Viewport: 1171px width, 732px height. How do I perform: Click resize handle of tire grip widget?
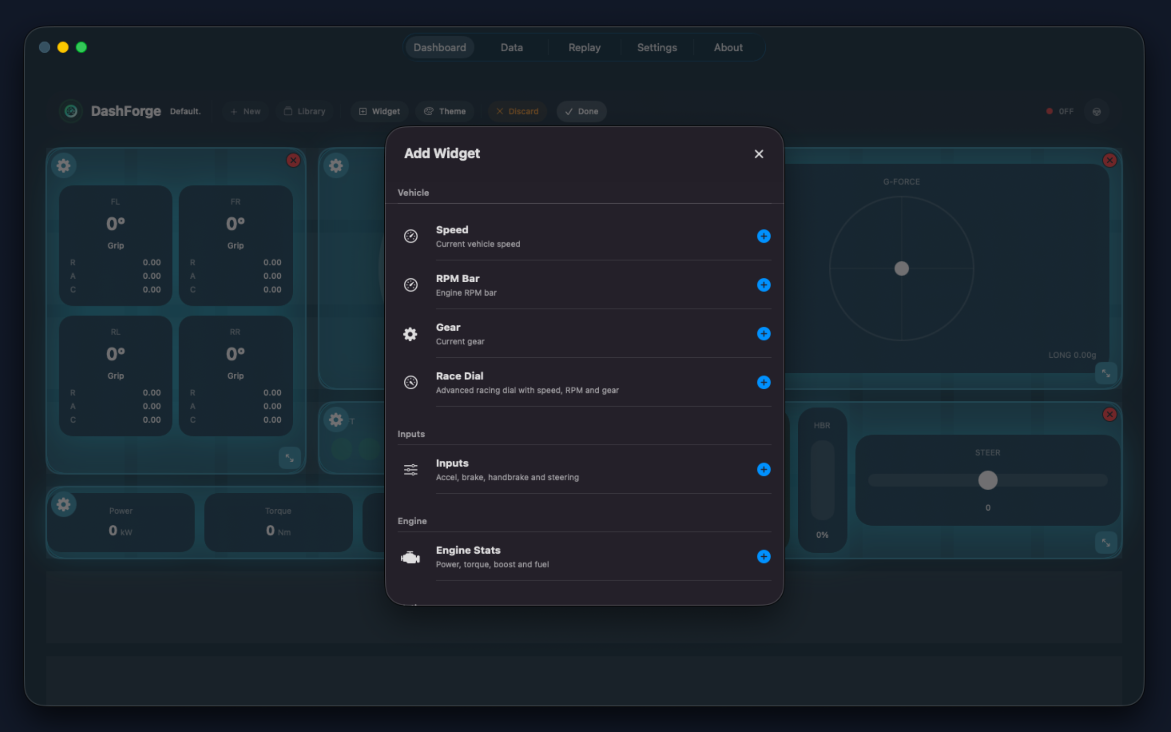pyautogui.click(x=290, y=458)
